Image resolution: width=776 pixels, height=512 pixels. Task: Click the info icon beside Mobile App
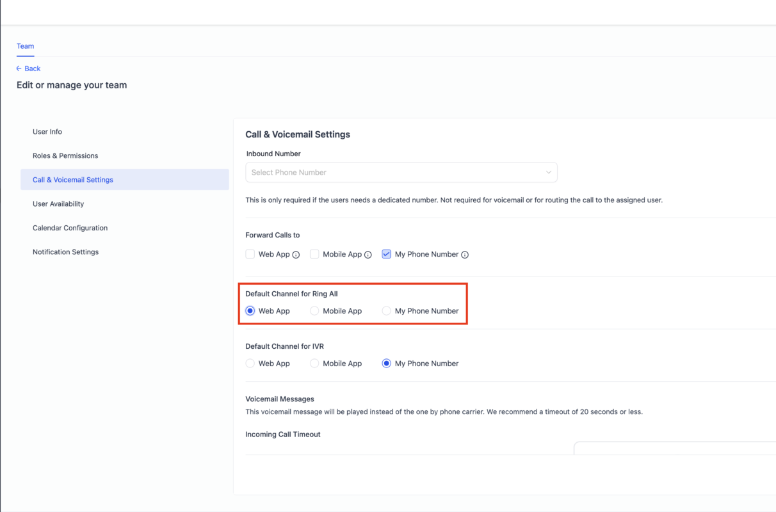tap(368, 255)
